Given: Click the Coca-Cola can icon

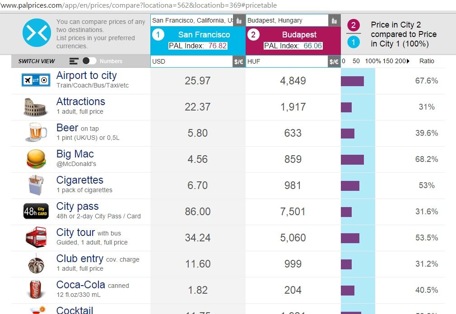Looking at the screenshot, I should (x=36, y=290).
